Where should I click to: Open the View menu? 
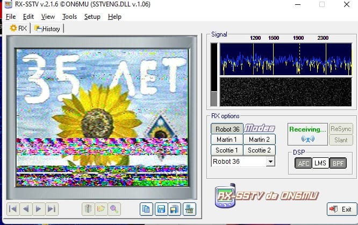[48, 17]
